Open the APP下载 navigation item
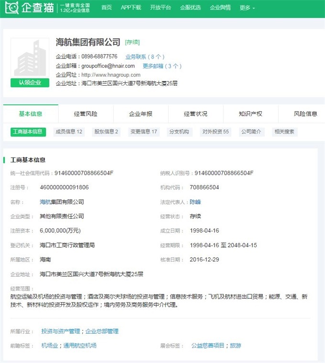Screen dimensions: 325x363 click(x=130, y=8)
